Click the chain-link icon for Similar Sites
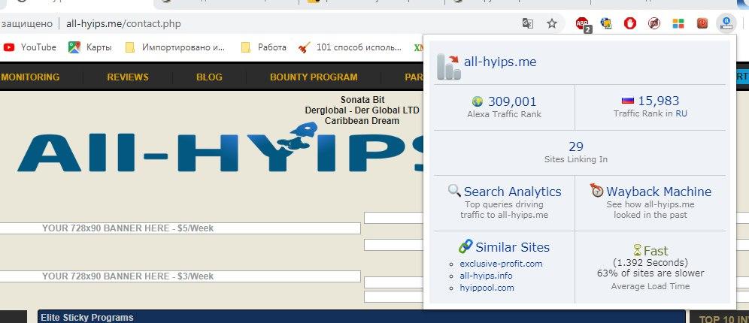This screenshot has height=323, width=749. [465, 246]
